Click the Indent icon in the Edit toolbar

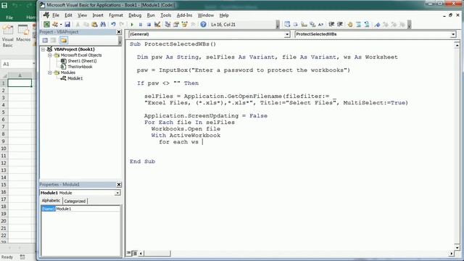click(331, 25)
